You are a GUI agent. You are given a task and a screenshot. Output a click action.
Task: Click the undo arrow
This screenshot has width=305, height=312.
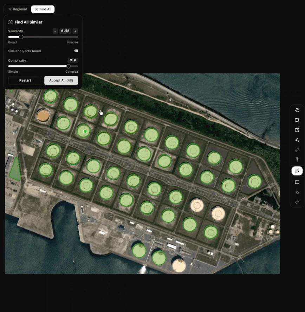pos(297,192)
